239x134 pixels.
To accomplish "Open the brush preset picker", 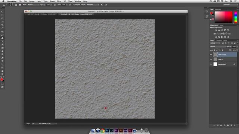I will coord(10,5).
